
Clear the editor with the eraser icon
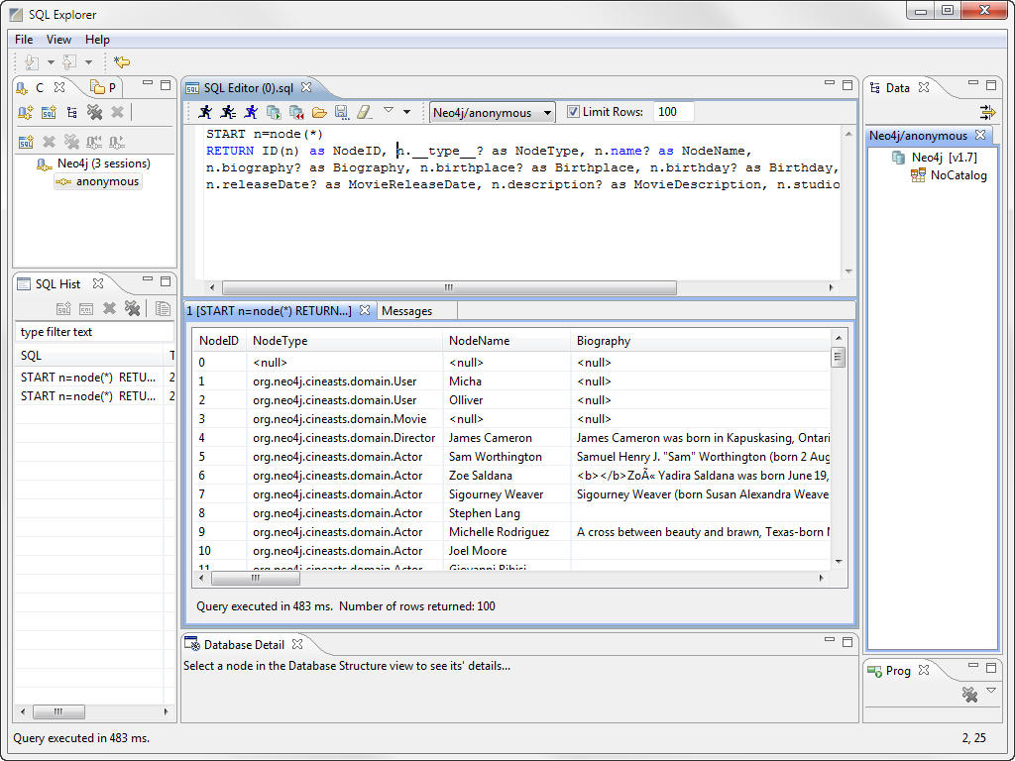(x=365, y=112)
